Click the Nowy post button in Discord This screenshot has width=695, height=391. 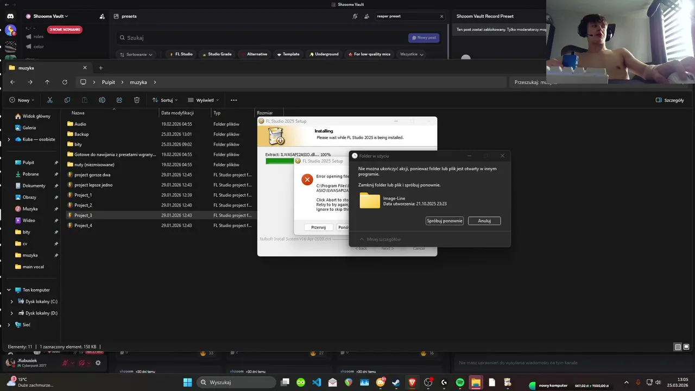pyautogui.click(x=424, y=37)
